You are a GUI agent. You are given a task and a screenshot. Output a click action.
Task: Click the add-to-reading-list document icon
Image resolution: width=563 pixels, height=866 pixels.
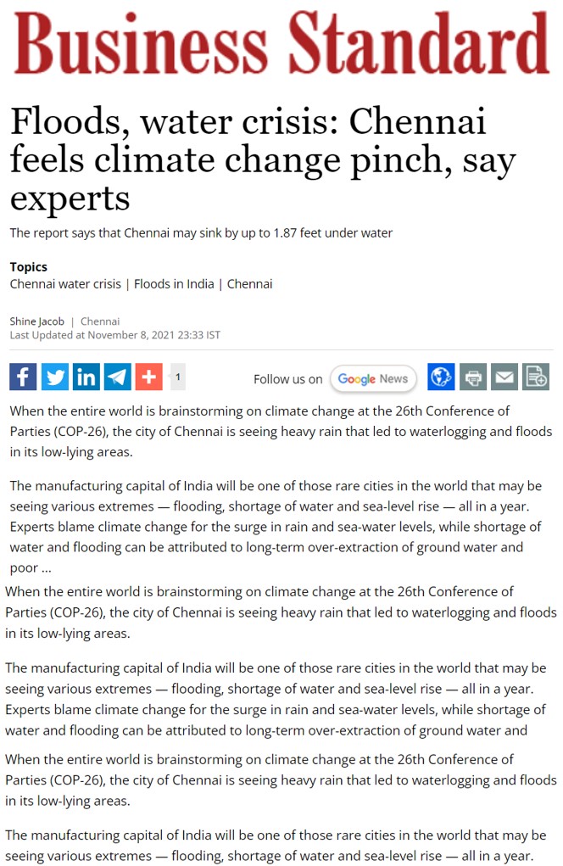pyautogui.click(x=536, y=377)
